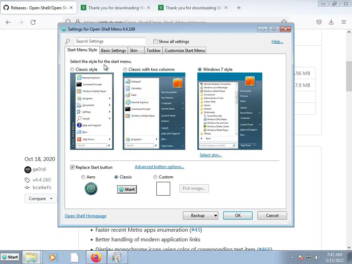
Task: Select Aero start button radio
Action: [83, 177]
